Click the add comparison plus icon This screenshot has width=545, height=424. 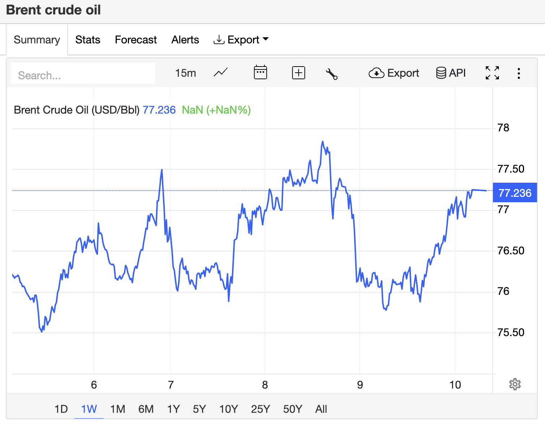pos(299,73)
